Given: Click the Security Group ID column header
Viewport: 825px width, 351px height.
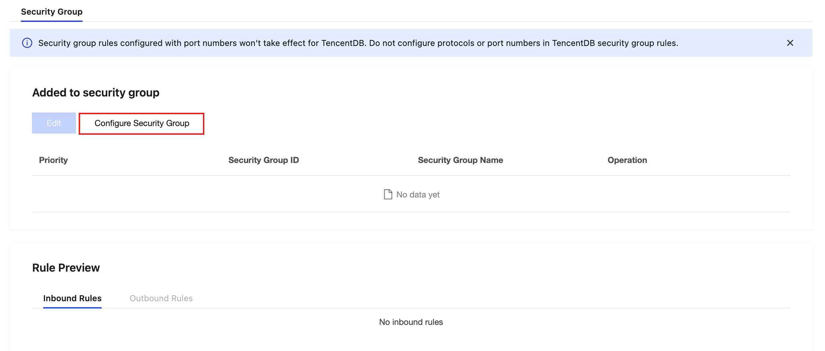Looking at the screenshot, I should click(x=264, y=160).
